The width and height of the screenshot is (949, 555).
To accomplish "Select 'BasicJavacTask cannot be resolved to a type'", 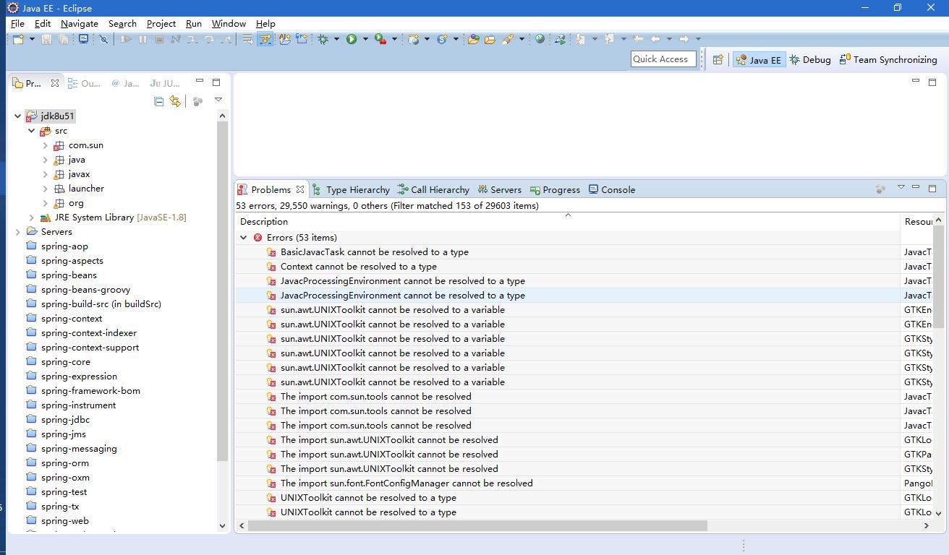I will (375, 252).
